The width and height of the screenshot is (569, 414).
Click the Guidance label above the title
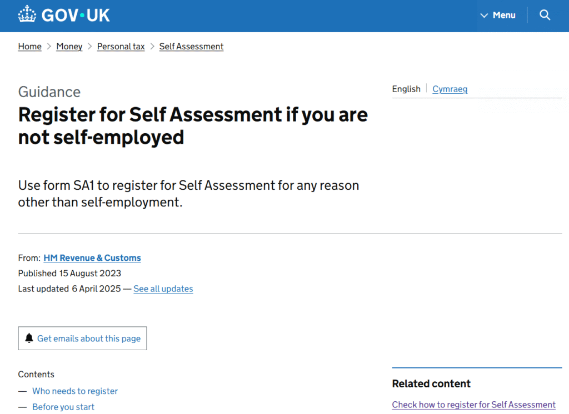click(x=49, y=92)
